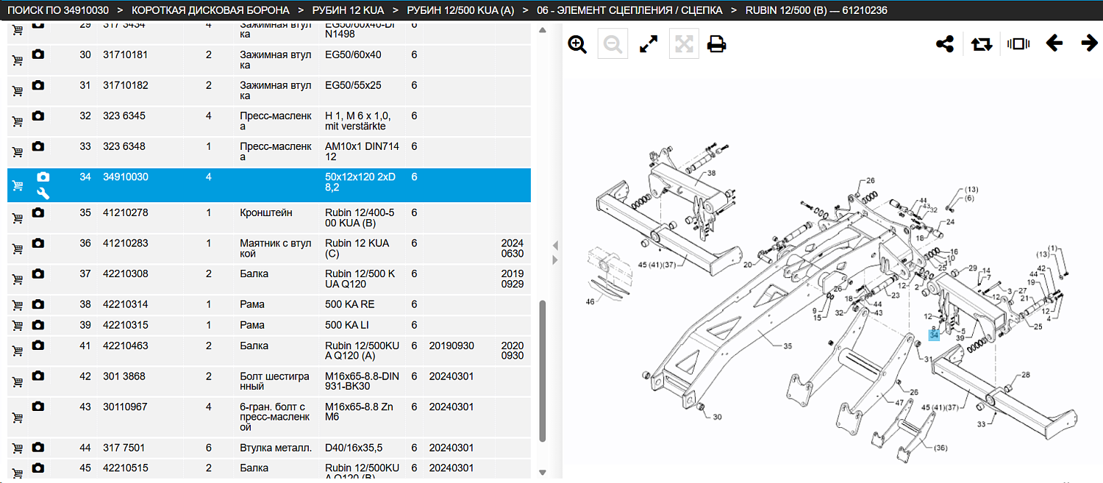Expand diagram to full view arrows

[649, 44]
